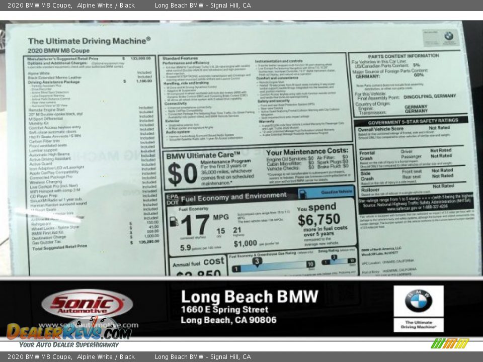Click 'Long Beach, CA 90806' text
This screenshot has height=362, width=483.
click(x=228, y=320)
